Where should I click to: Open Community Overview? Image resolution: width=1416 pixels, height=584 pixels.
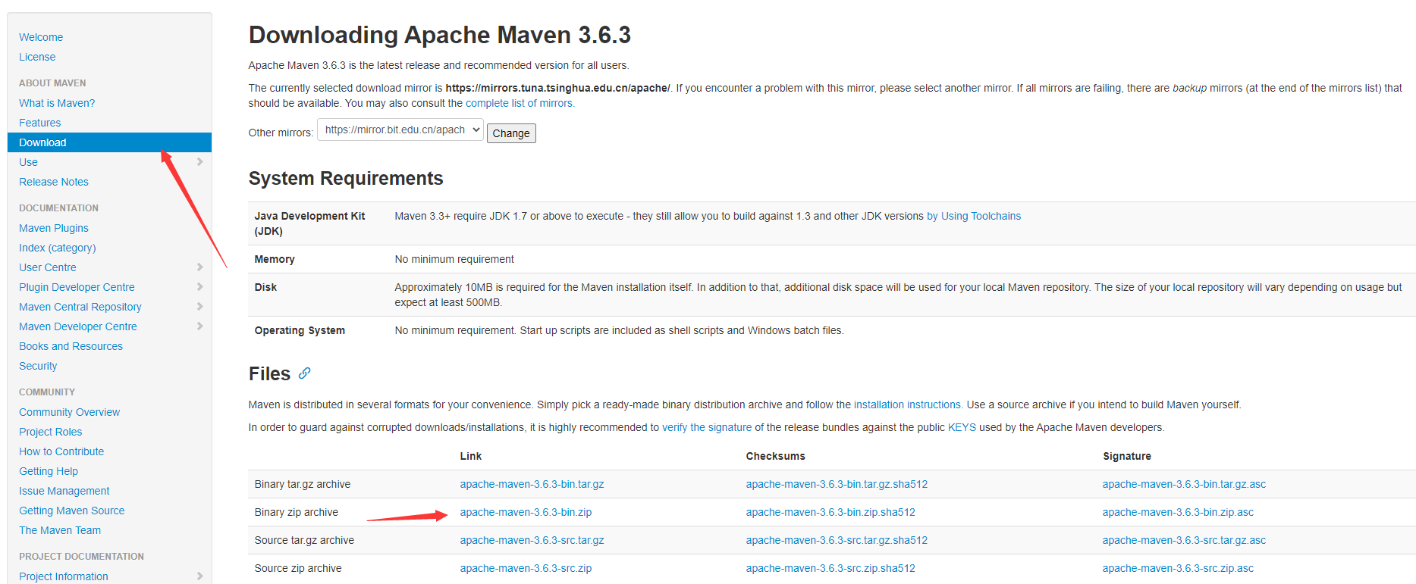(x=70, y=412)
